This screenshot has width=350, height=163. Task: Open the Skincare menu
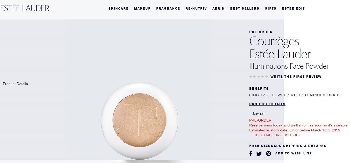pyautogui.click(x=118, y=9)
